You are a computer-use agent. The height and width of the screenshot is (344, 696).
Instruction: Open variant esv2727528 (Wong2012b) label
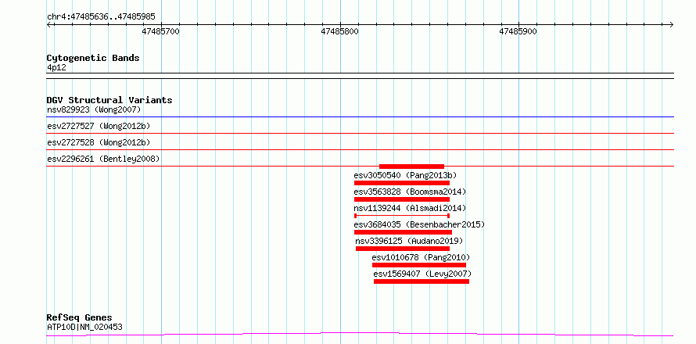click(99, 142)
